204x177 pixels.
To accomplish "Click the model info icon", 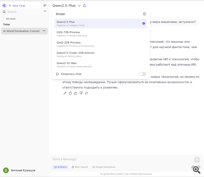I will [x=144, y=14].
